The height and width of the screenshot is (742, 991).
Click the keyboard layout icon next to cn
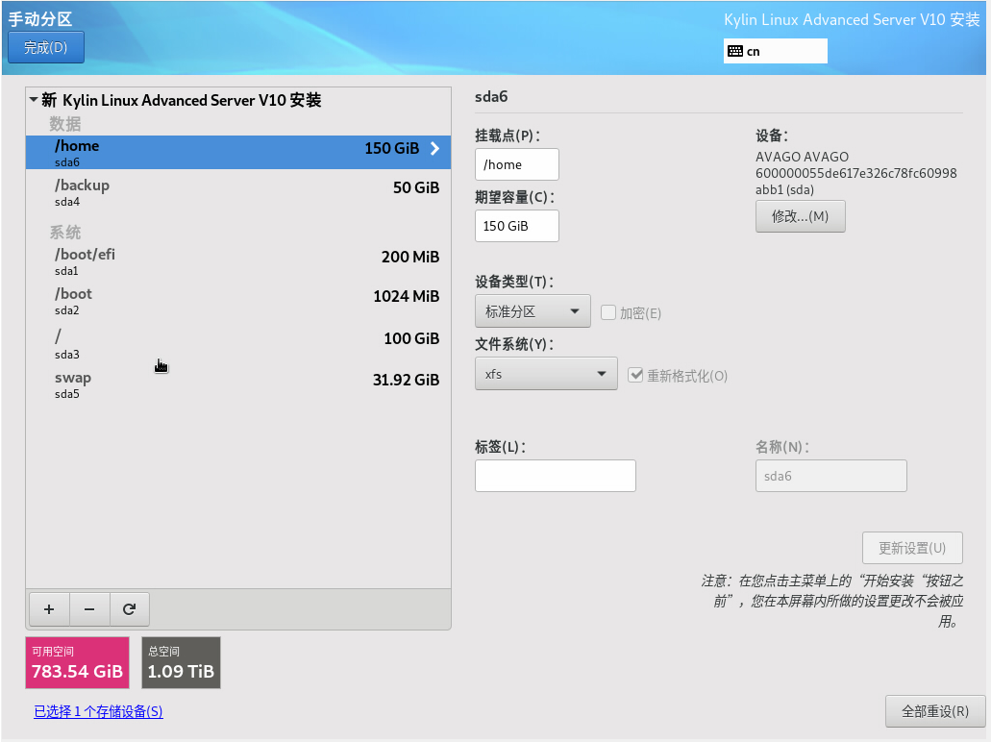pyautogui.click(x=735, y=51)
